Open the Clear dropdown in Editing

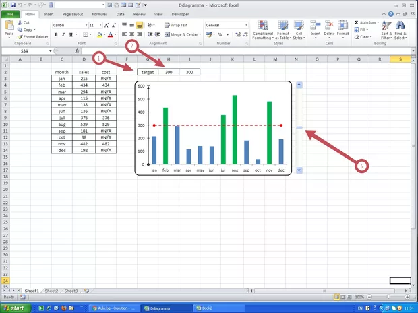(363, 37)
